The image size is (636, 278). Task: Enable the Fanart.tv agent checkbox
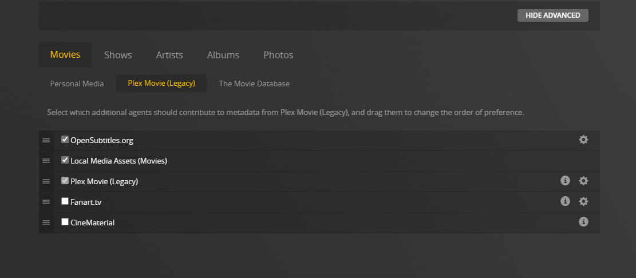click(x=65, y=201)
